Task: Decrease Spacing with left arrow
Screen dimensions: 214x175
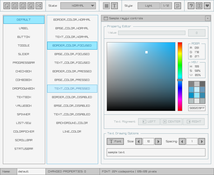Action: coord(182,141)
